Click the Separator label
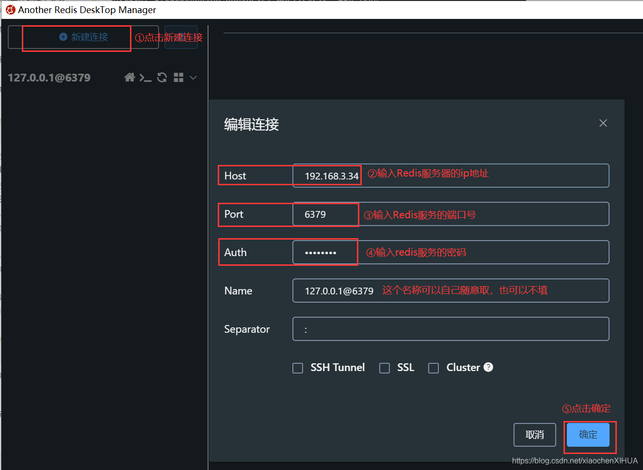643x470 pixels. point(247,329)
